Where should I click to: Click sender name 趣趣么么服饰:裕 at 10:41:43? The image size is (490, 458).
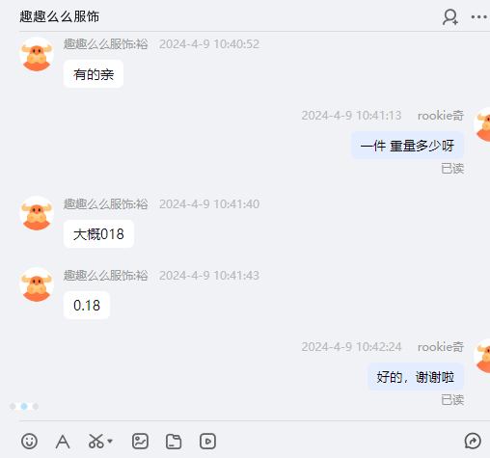[106, 276]
